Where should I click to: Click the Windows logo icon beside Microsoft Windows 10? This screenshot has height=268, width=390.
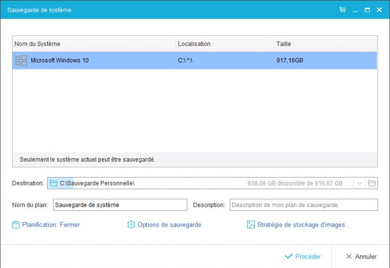click(x=21, y=60)
